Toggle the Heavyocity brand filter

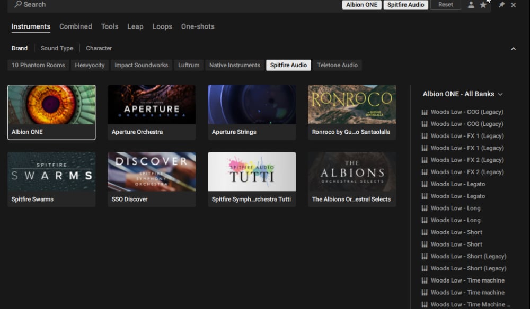click(x=90, y=65)
